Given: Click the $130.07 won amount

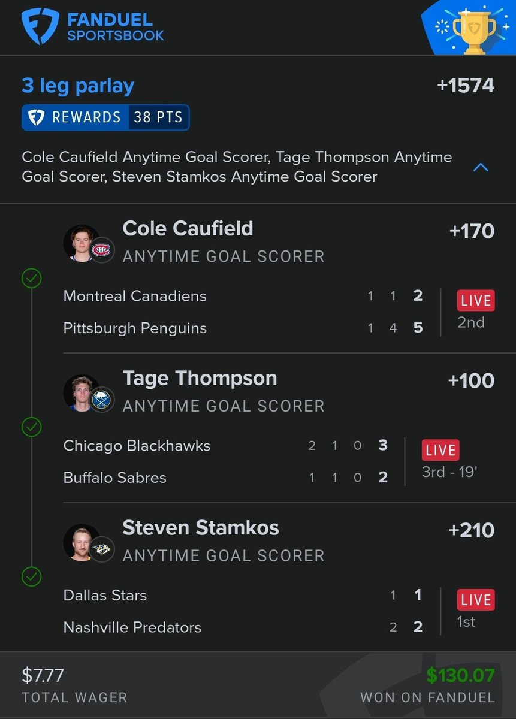Looking at the screenshot, I should point(460,675).
